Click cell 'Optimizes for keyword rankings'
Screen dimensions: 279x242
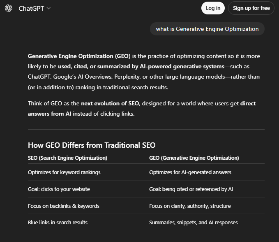(x=64, y=172)
